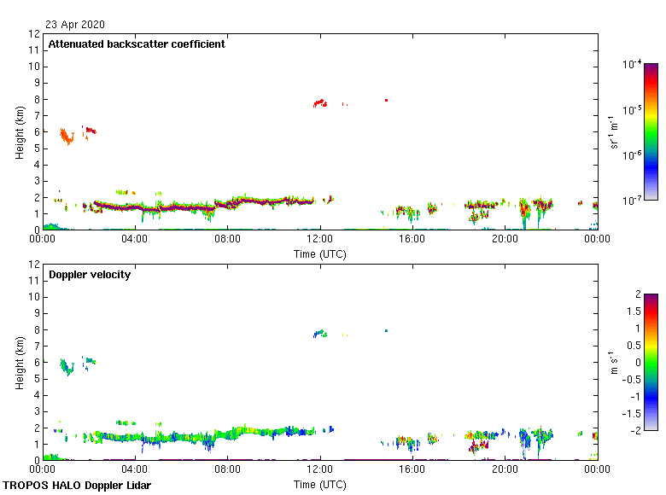Click the 'm s-1' units label by velocity colorbar
666x495 pixels.
coord(615,362)
